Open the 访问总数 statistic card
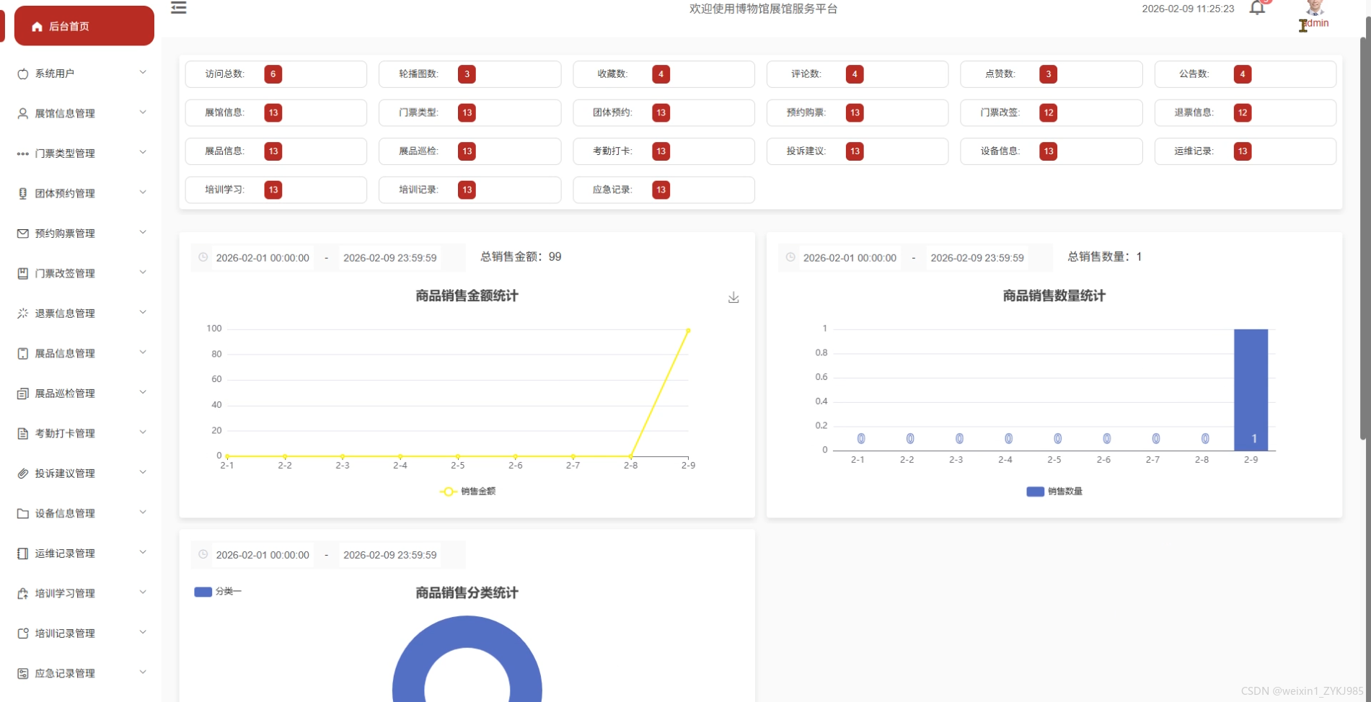This screenshot has width=1371, height=702. point(276,74)
